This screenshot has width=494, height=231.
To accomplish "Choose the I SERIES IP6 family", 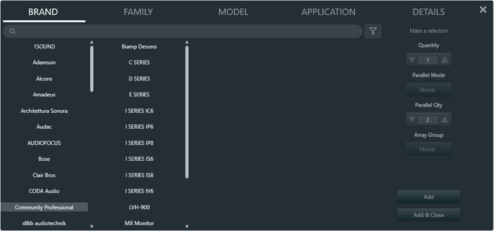I will [x=139, y=127].
